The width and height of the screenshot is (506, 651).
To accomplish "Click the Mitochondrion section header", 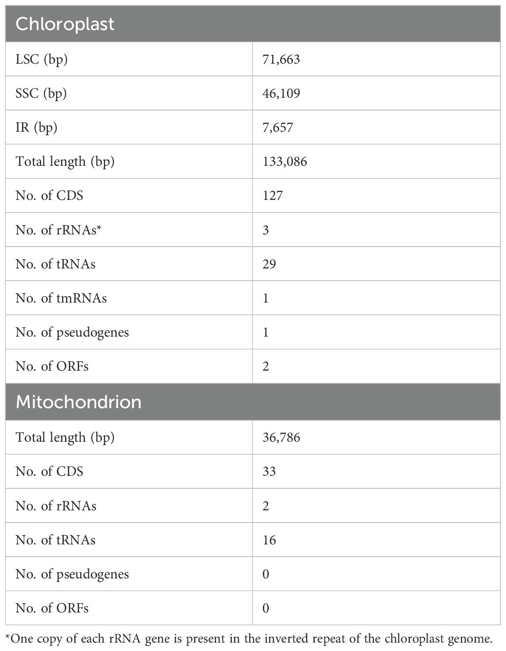I will 78,402.
